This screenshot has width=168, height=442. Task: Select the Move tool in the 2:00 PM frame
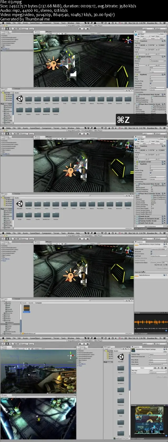click(x=7, y=29)
